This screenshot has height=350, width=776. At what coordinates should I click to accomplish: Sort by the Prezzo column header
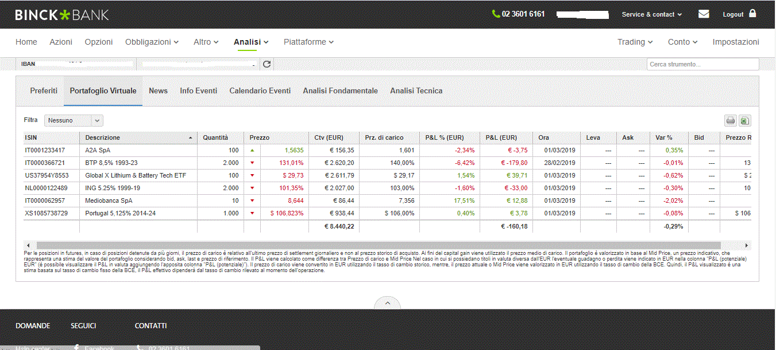(x=276, y=137)
